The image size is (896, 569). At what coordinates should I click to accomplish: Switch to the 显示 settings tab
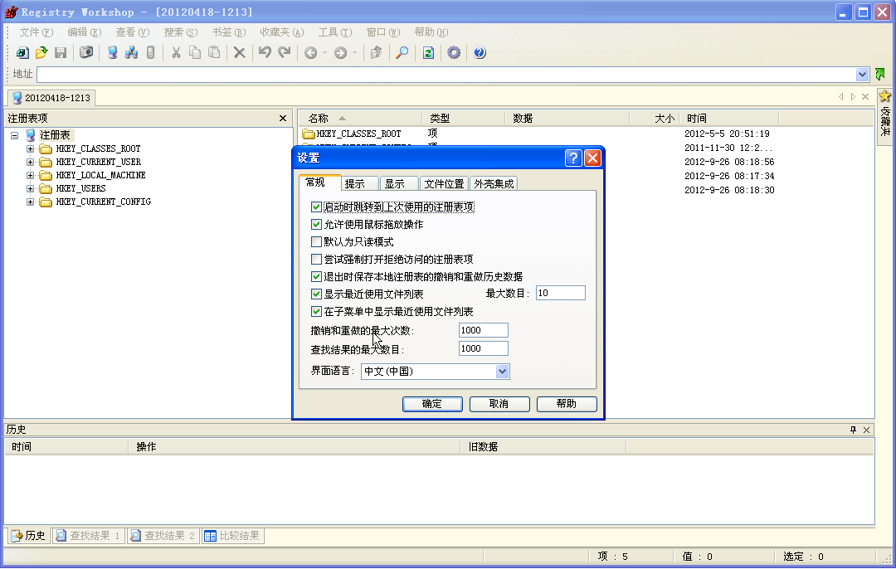[x=398, y=184]
